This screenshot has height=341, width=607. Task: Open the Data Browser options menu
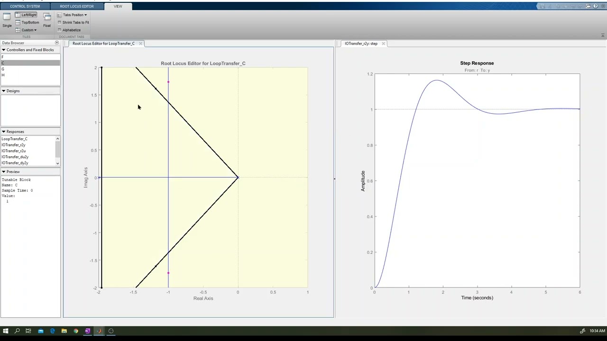(57, 43)
